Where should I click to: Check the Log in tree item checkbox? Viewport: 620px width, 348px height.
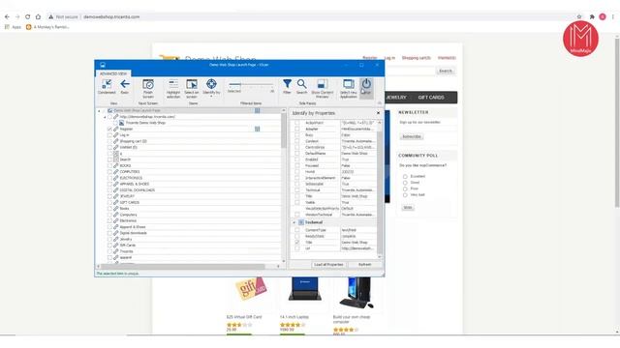109,135
